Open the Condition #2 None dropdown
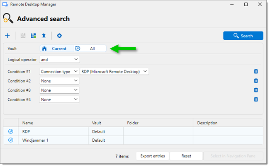270x167 pixels. (x=59, y=81)
